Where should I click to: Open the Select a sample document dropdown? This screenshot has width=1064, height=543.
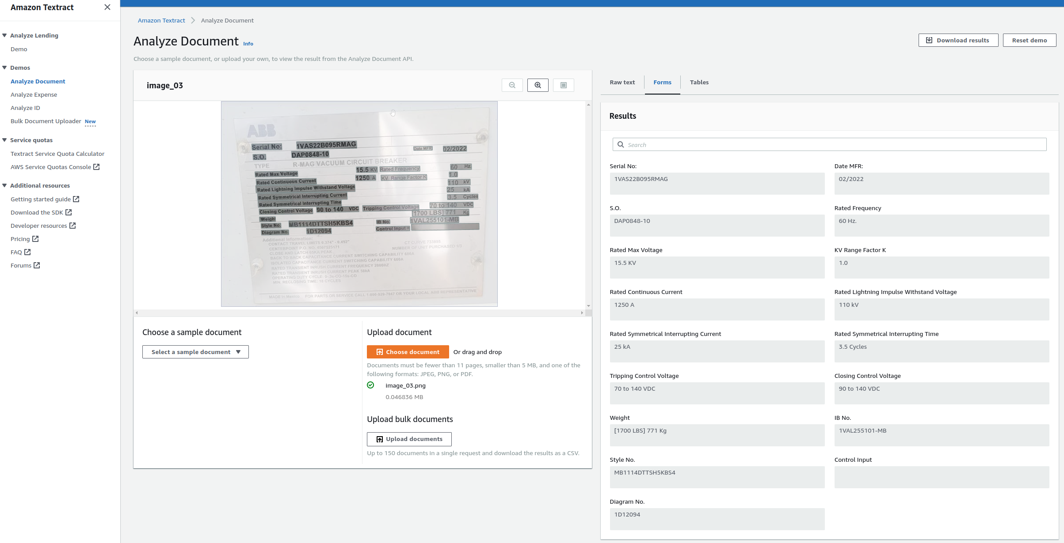pyautogui.click(x=195, y=352)
